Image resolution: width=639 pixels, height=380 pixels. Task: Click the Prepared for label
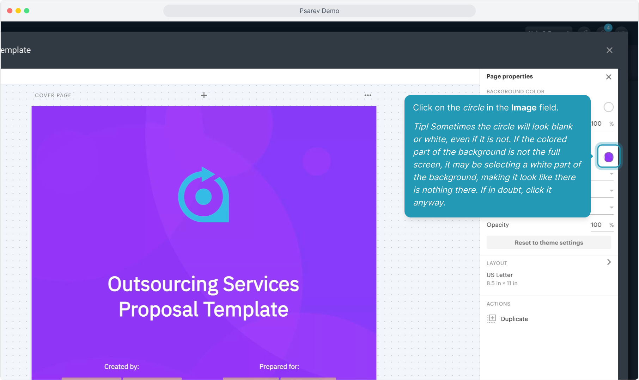click(279, 367)
